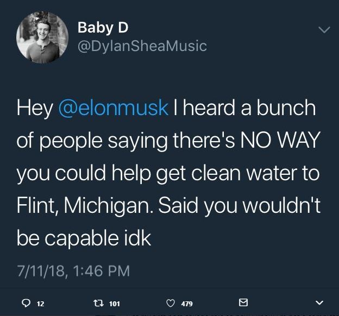Reply to the tweet via speech bubble icon
The image size is (339, 316).
click(x=26, y=303)
